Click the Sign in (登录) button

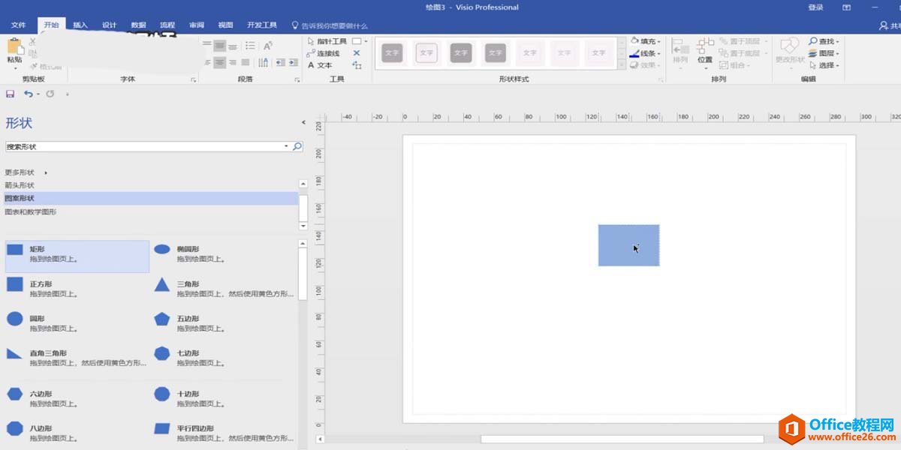pos(815,7)
